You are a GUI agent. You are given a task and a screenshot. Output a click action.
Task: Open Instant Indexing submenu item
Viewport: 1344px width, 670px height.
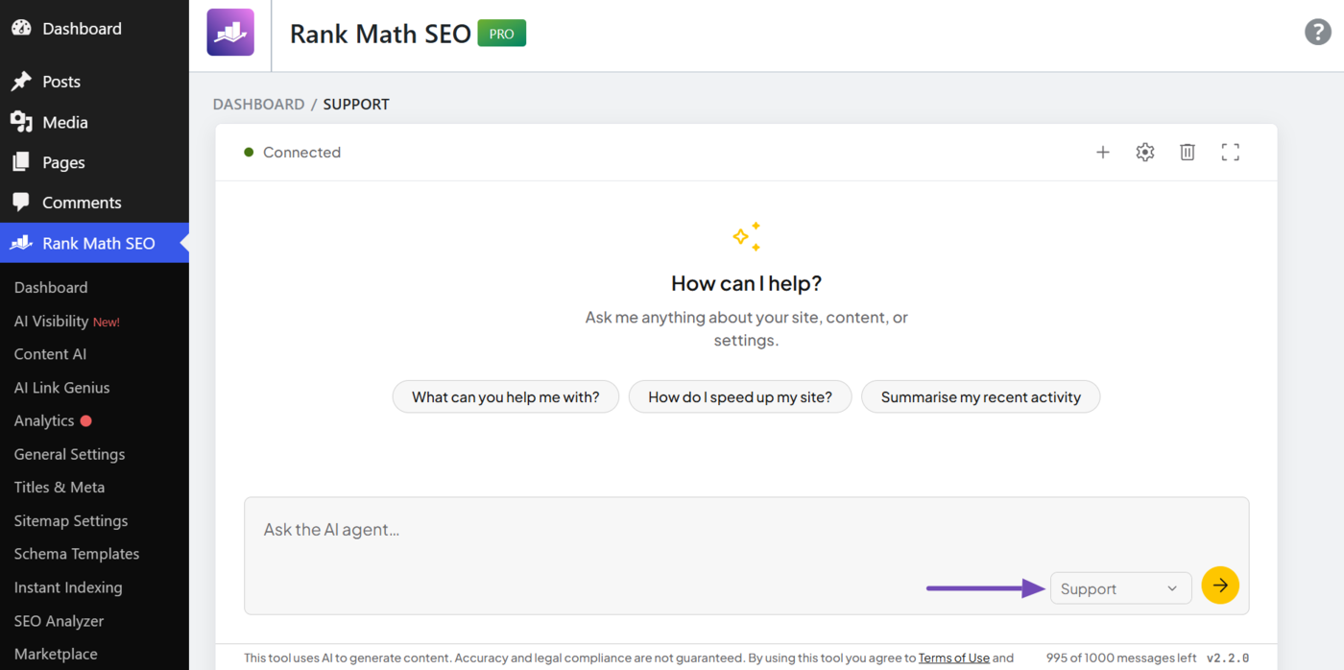pos(67,587)
